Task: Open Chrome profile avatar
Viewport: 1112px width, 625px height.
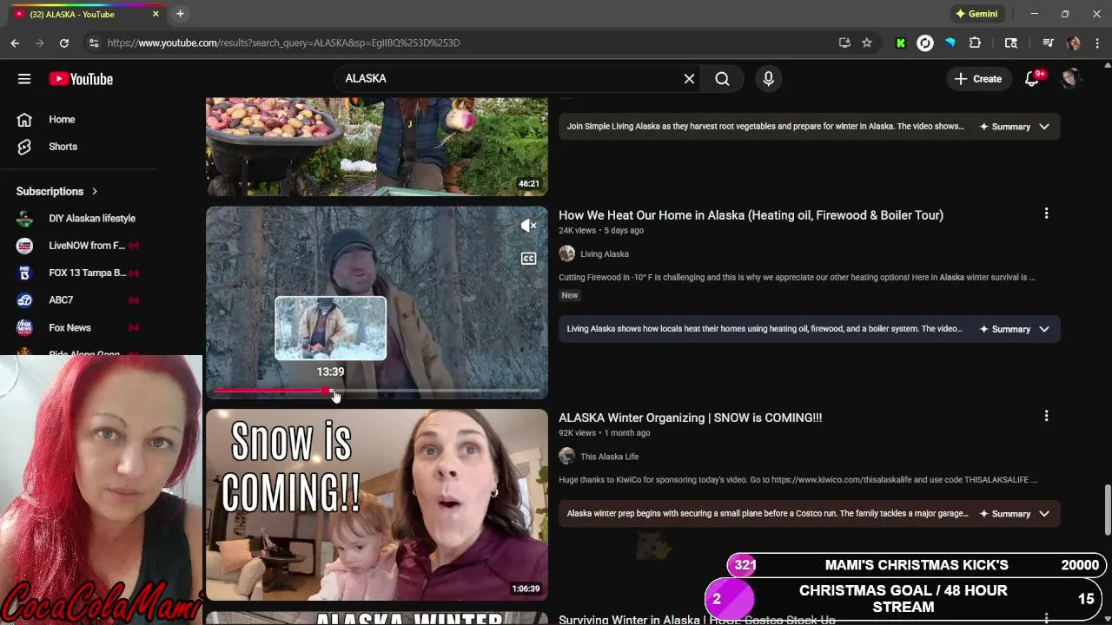Action: tap(1074, 43)
